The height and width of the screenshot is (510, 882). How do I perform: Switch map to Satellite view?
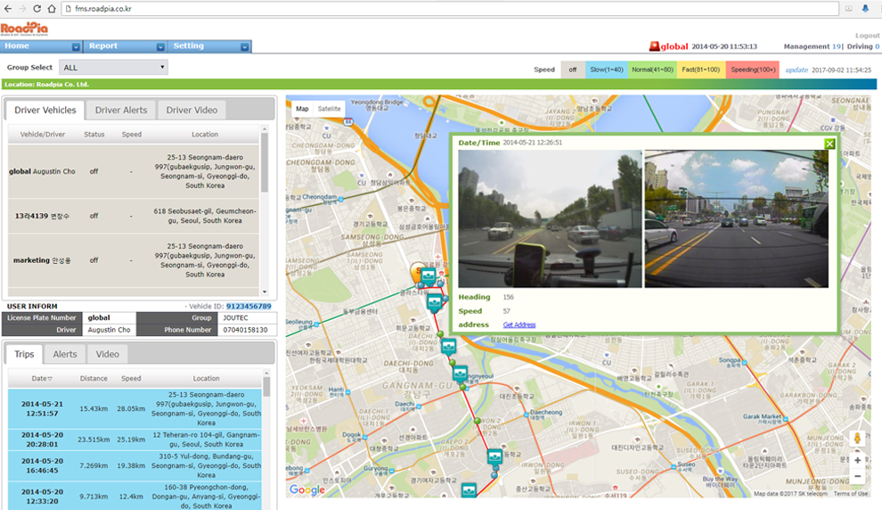coord(329,109)
